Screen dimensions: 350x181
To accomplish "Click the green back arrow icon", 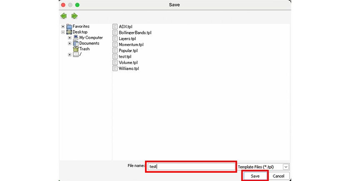I will pos(64,16).
